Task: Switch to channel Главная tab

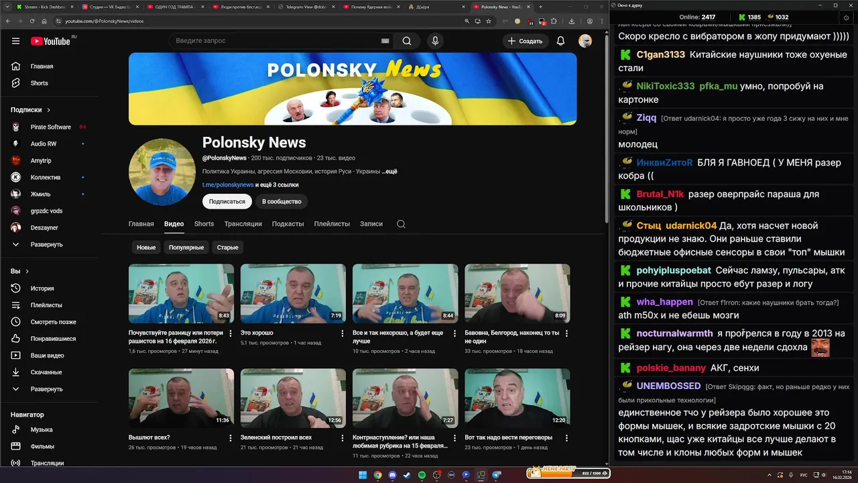Action: (x=141, y=224)
